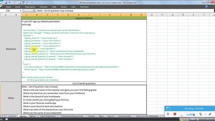
Task: Open the Developer ribbon tab
Action: [x=84, y=7]
